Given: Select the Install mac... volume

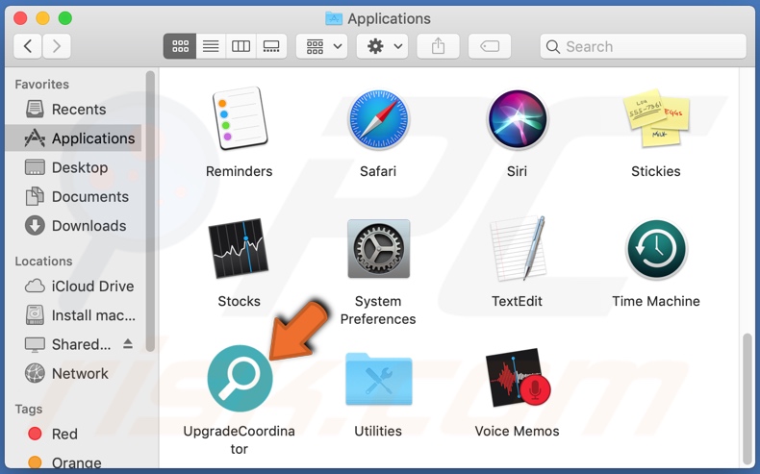Looking at the screenshot, I should [73, 315].
